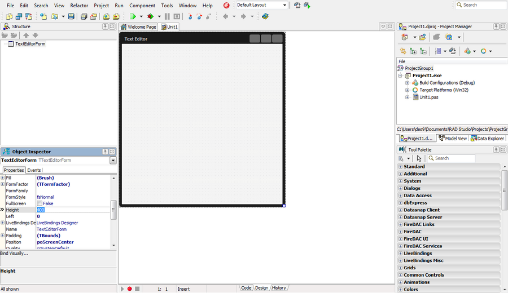Open the Model View tab
The image size is (508, 293).
(453, 139)
